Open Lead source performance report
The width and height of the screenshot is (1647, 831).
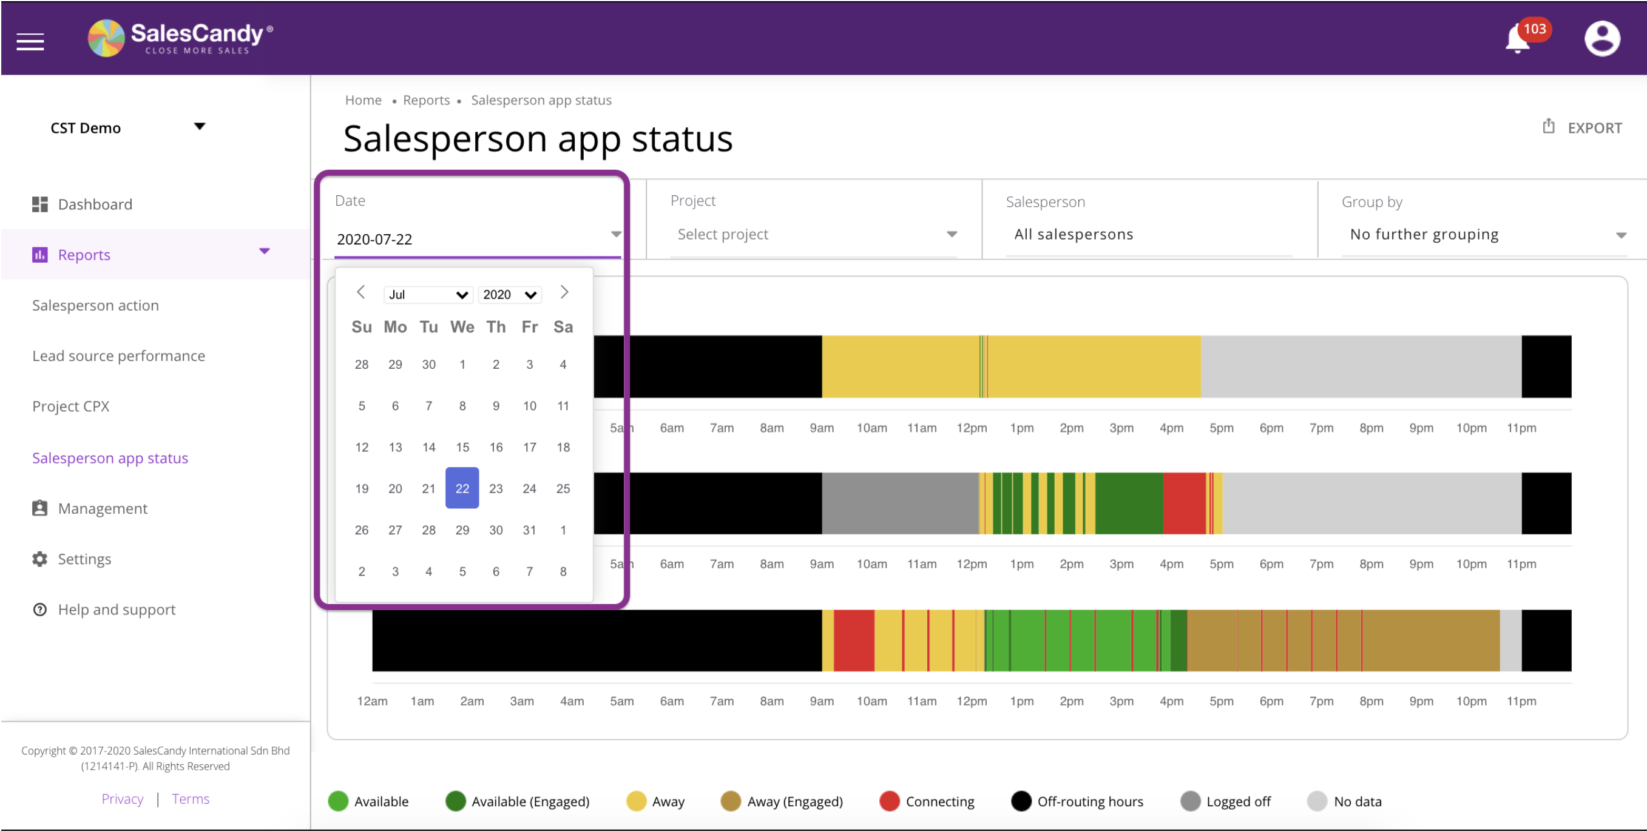[x=118, y=355]
